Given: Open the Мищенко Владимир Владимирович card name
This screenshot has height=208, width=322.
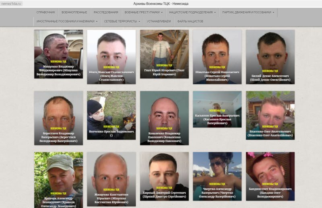Looking at the screenshot, I should 58,70.
